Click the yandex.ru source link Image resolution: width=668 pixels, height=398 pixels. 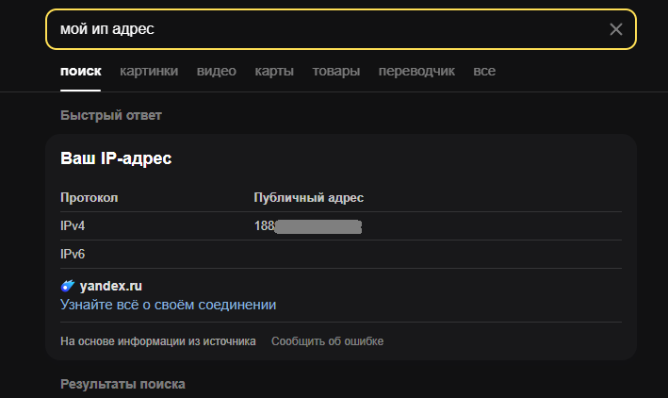point(111,286)
